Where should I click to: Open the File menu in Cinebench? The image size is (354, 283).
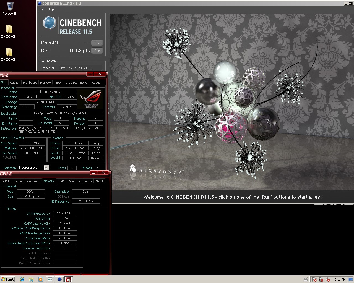41,9
